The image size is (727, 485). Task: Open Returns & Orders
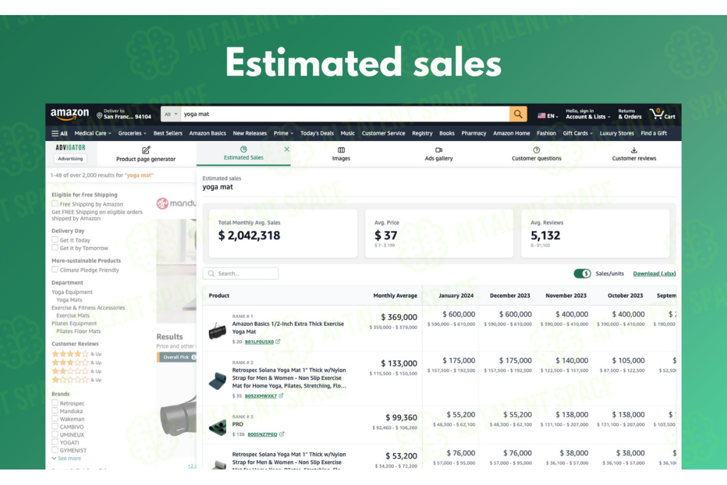[x=630, y=114]
